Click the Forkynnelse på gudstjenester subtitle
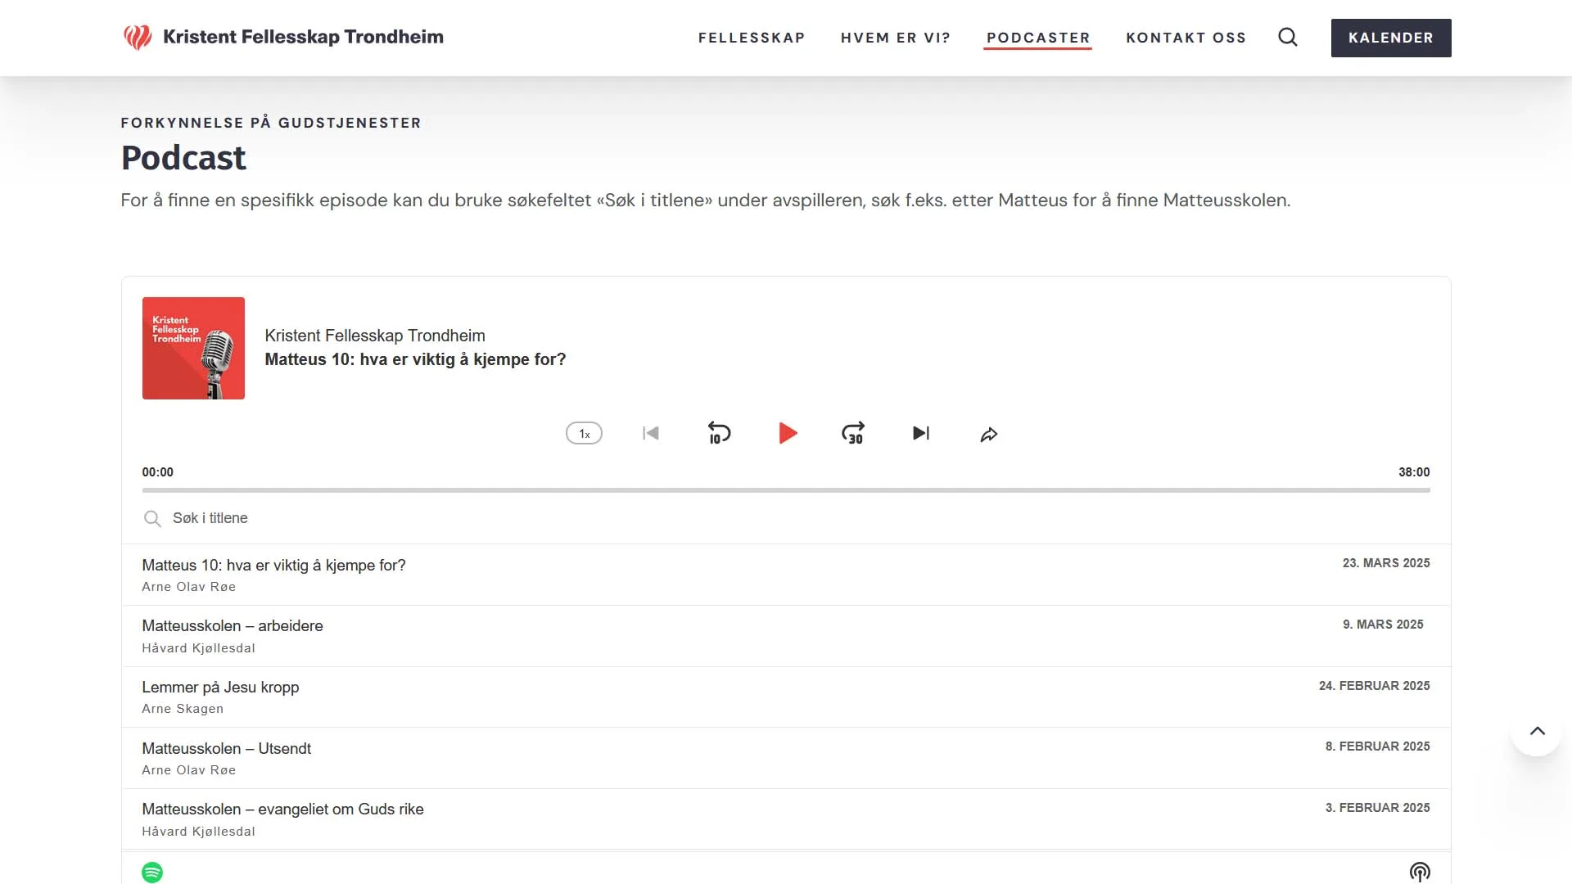Viewport: 1572px width, 884px height. pyautogui.click(x=271, y=123)
